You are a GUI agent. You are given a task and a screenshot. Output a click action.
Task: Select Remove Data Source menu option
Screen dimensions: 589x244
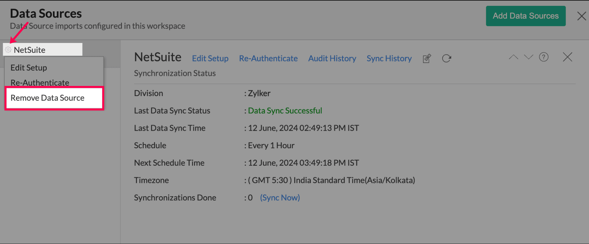[x=48, y=98]
